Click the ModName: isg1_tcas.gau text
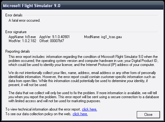The width and height of the screenshot is (165, 122). point(103,37)
